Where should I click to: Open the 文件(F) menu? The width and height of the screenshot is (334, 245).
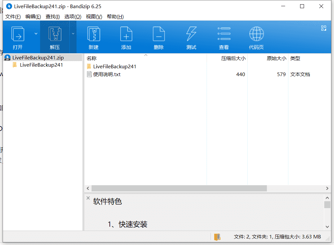tap(13, 17)
